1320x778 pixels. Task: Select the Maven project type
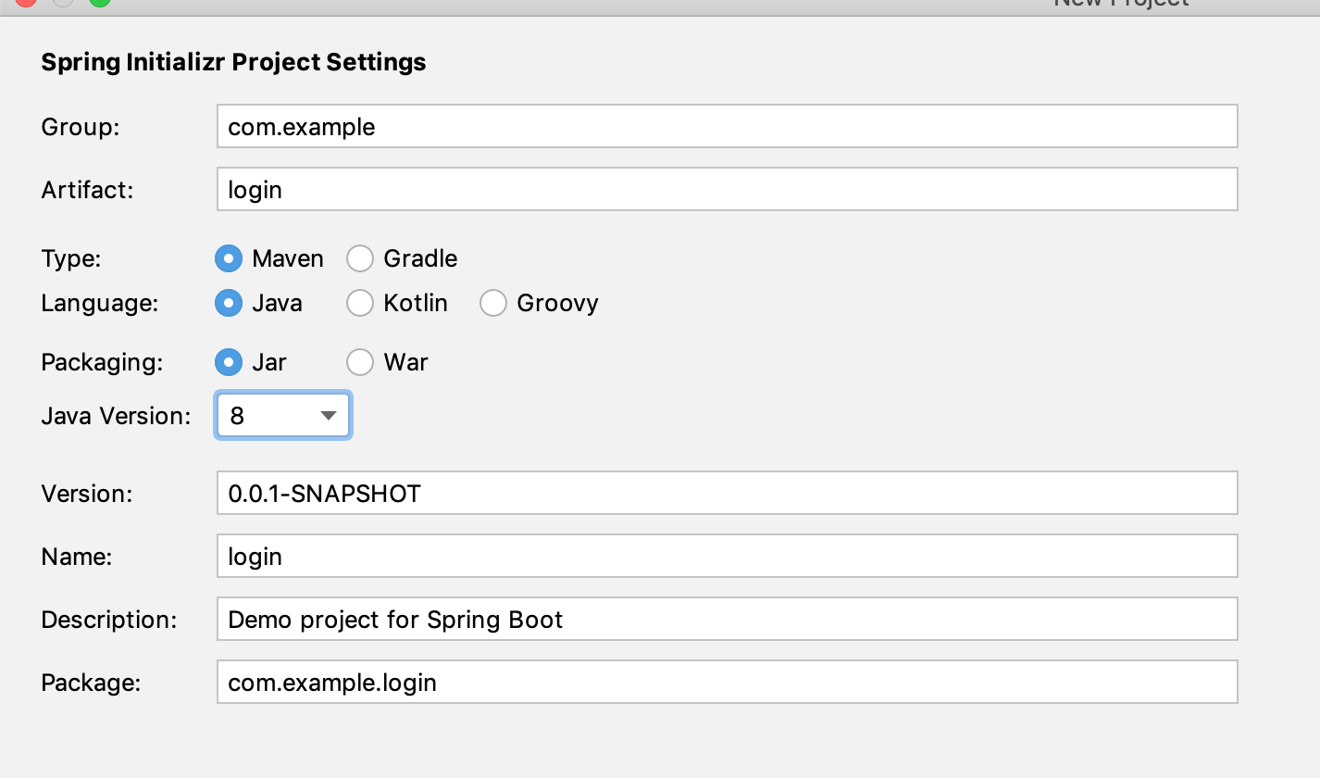point(229,258)
